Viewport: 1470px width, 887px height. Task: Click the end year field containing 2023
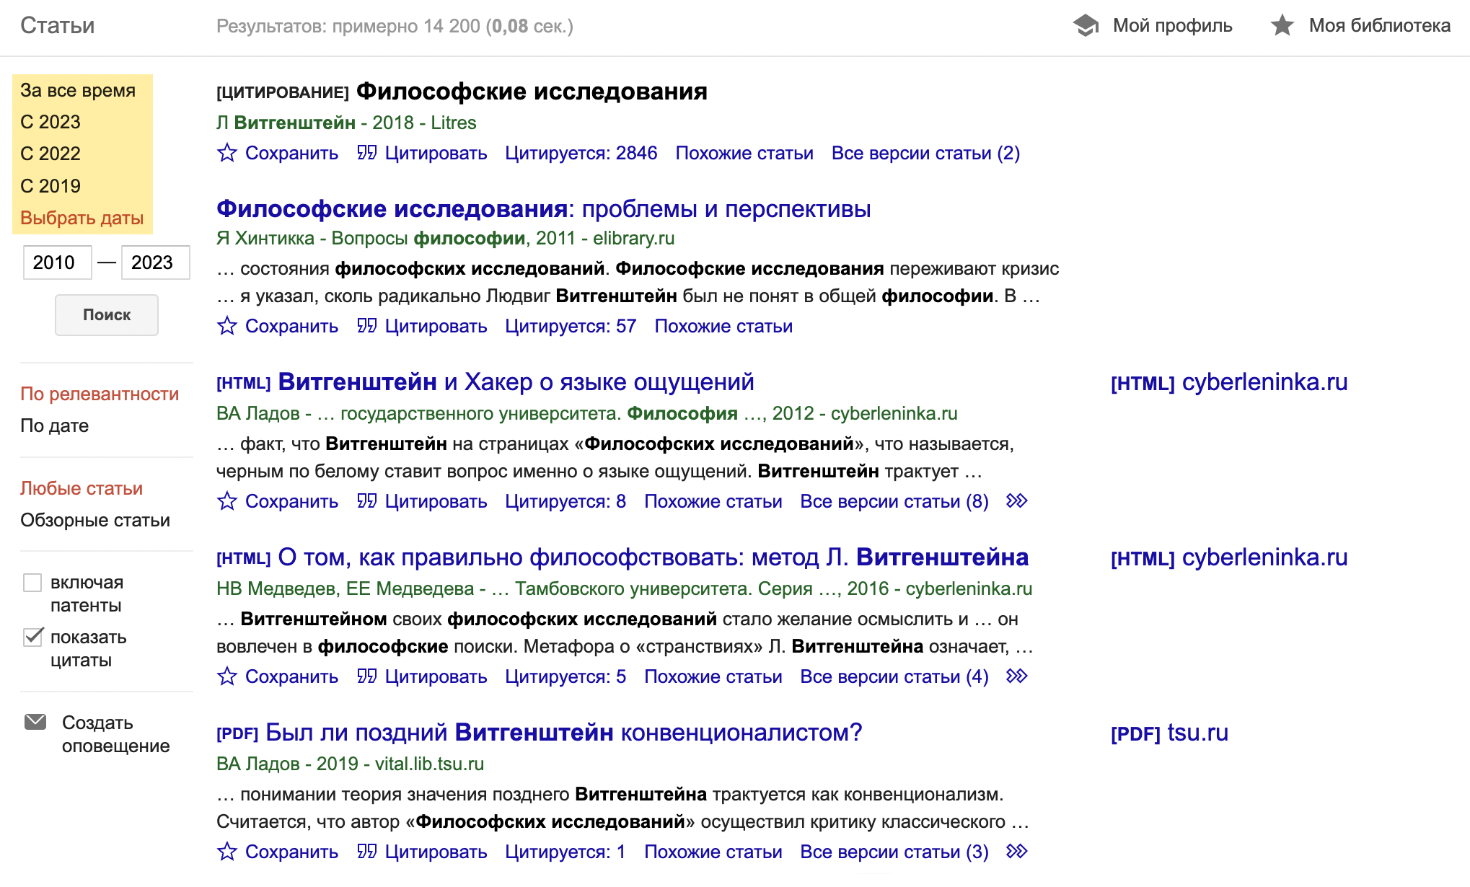tap(156, 262)
